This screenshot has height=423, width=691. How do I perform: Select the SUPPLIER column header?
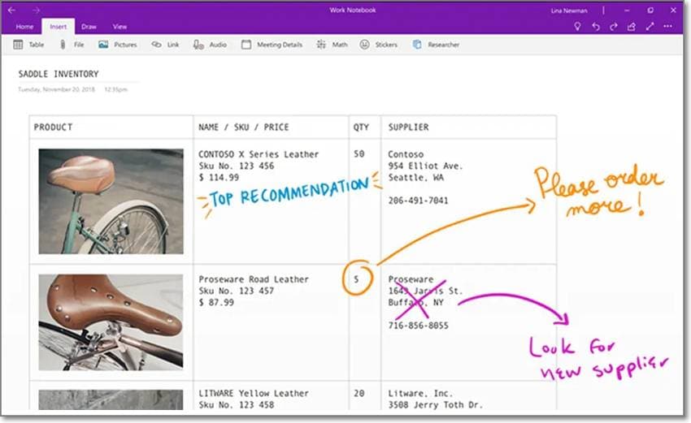408,127
